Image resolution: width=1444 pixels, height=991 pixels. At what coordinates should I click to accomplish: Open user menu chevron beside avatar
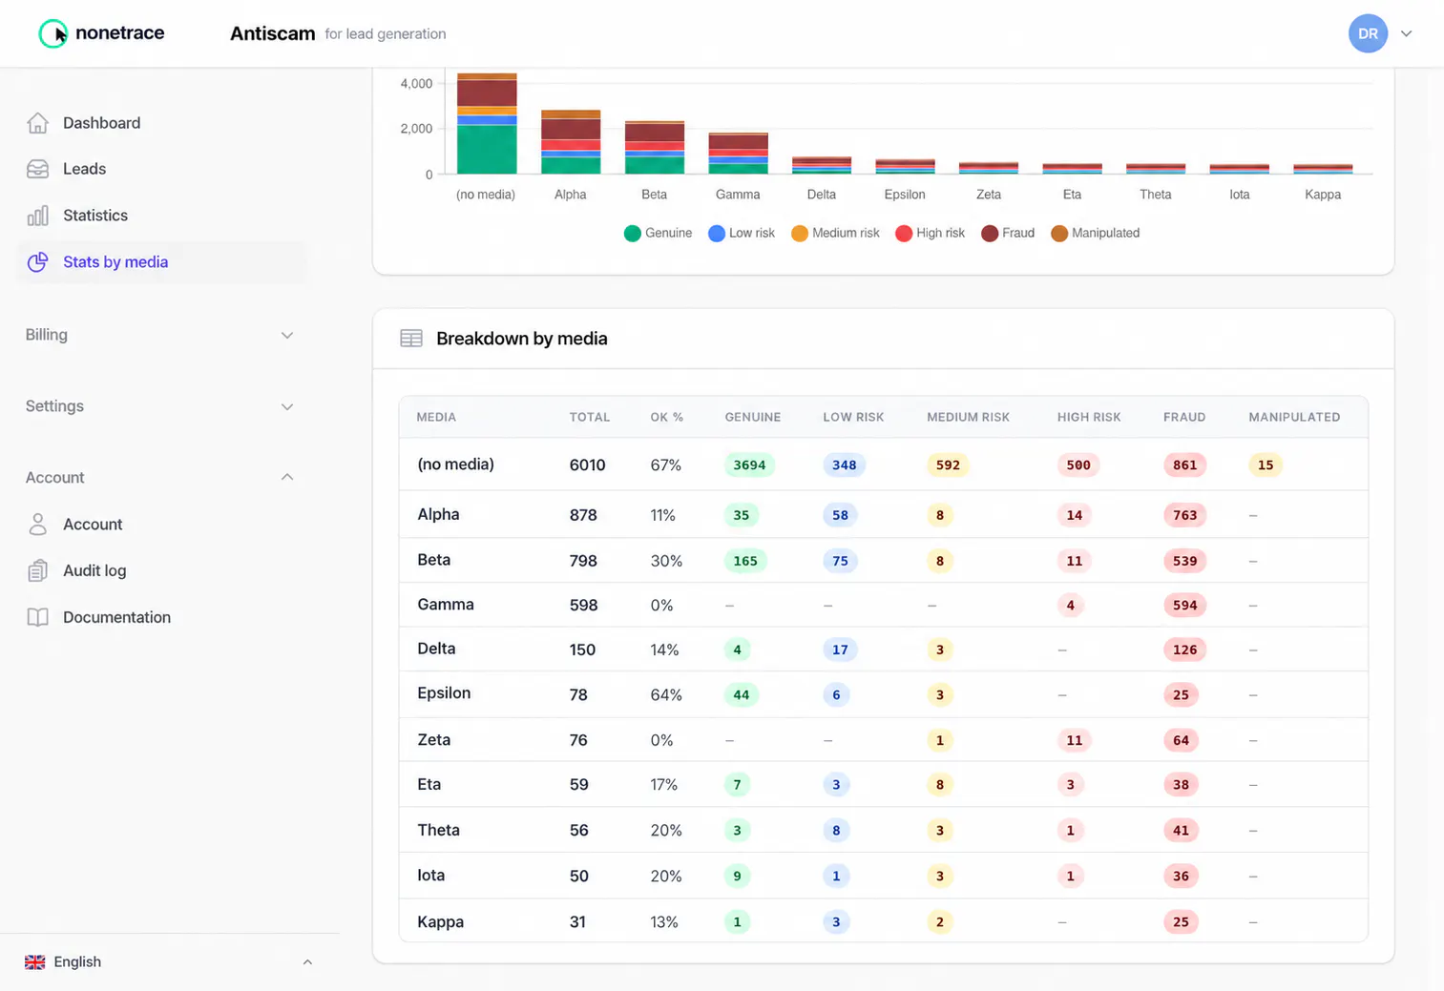[x=1406, y=33]
